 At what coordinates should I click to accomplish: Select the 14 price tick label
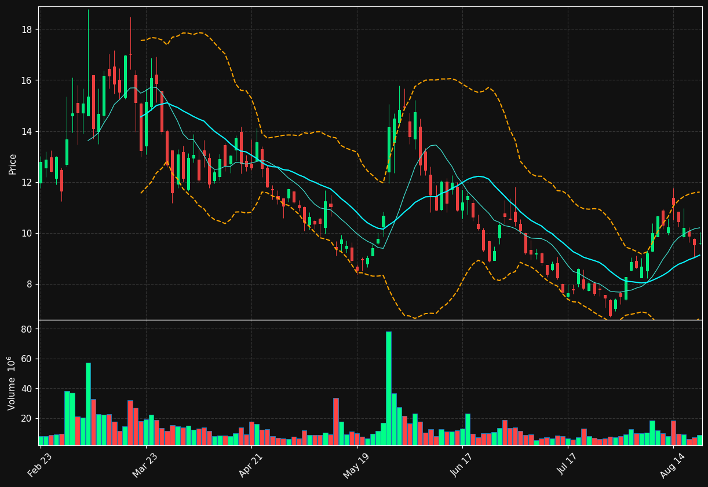click(x=28, y=131)
